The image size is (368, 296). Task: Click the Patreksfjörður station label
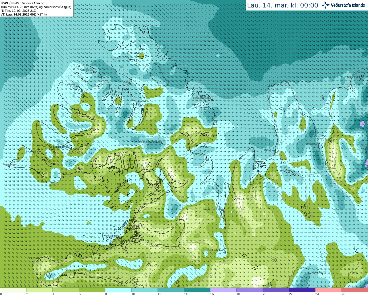34,151
